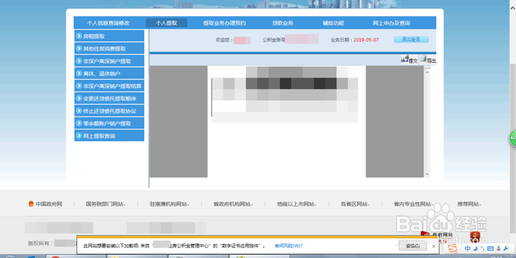The image size is (516, 258).
Task: Open the 中国政府网 link
Action: 49,204
